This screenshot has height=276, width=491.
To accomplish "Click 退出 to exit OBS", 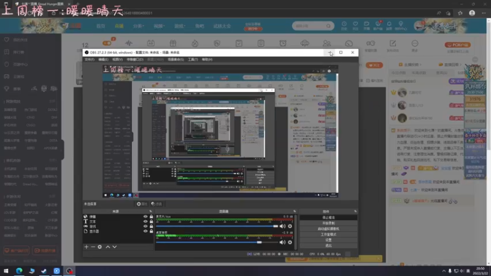I will (328, 246).
